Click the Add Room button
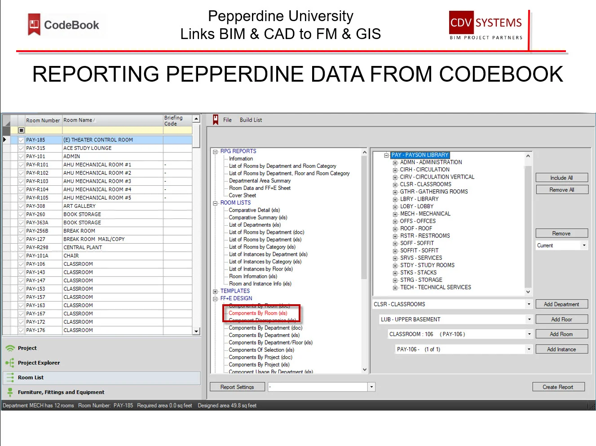 point(561,334)
